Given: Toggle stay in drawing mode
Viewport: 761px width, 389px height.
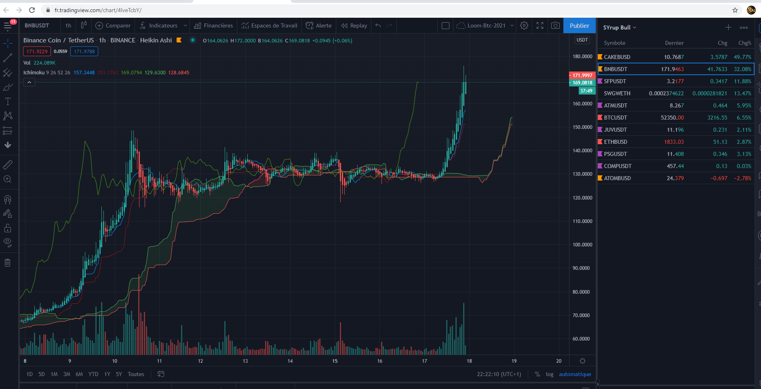Looking at the screenshot, I should (x=8, y=214).
